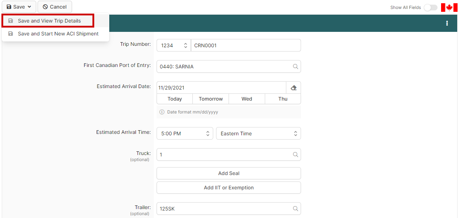459x218 pixels.
Task: Click Add IIT or Exemption button
Action: 229,188
